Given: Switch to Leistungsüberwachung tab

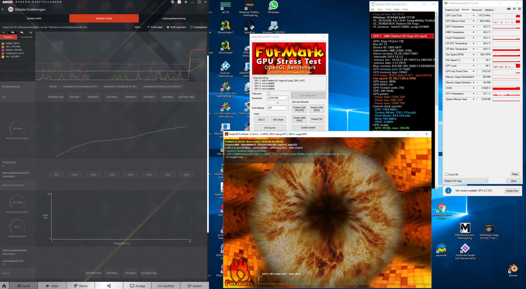Looking at the screenshot, I should [174, 19].
